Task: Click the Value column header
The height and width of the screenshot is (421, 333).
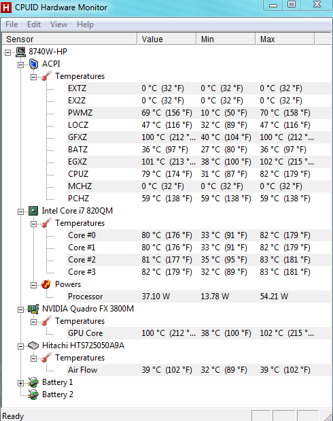Action: pyautogui.click(x=167, y=39)
